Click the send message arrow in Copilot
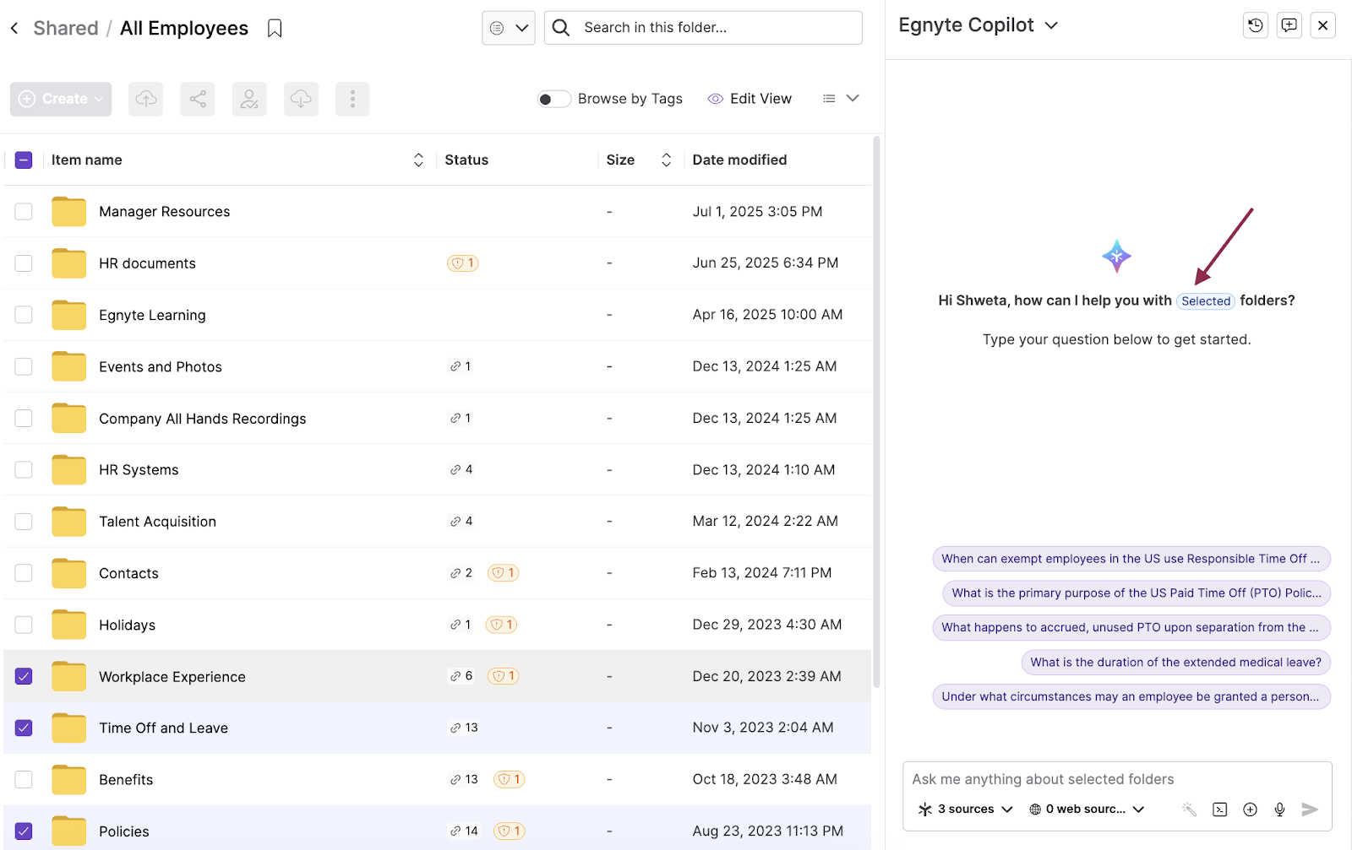The width and height of the screenshot is (1352, 850). pos(1311,809)
